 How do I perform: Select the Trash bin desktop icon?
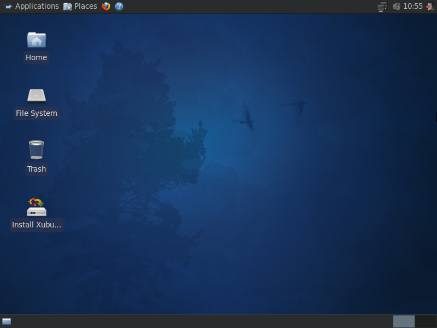point(37,150)
